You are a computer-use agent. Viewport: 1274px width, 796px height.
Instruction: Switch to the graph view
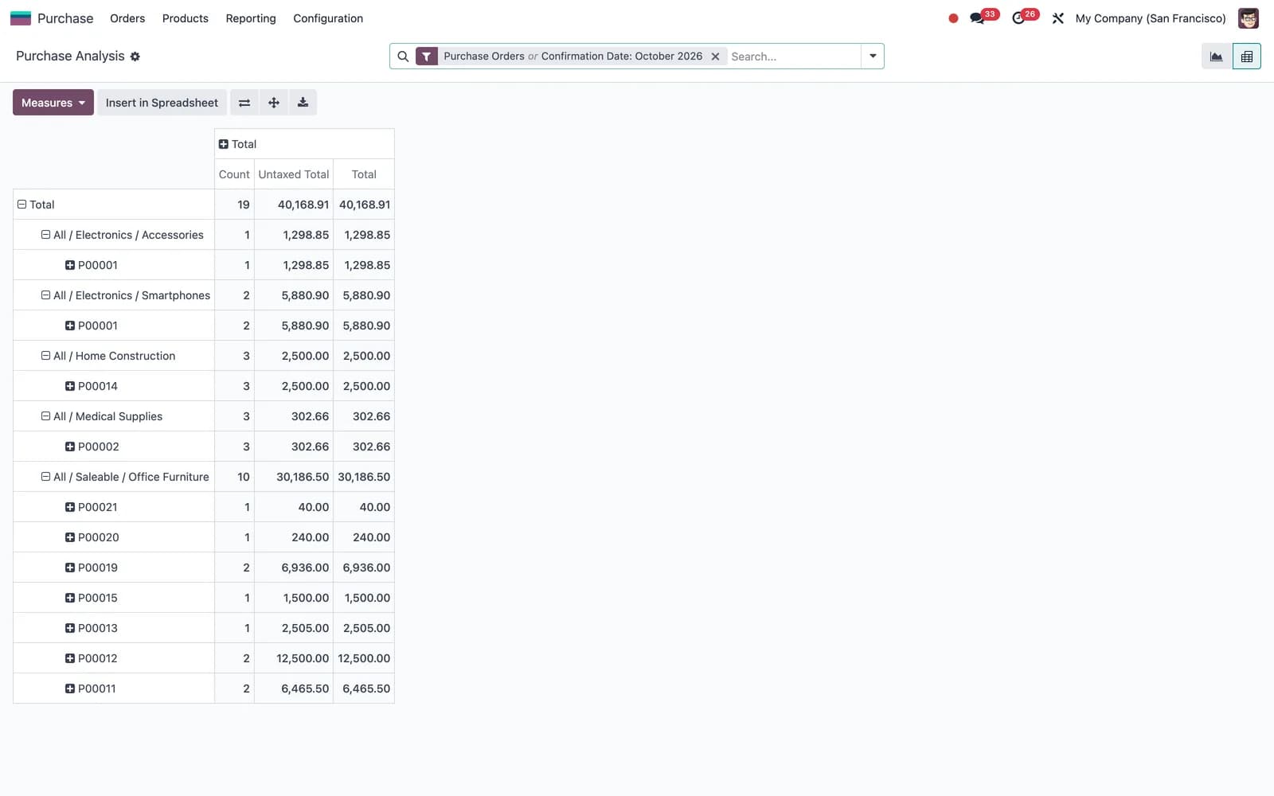coord(1217,57)
